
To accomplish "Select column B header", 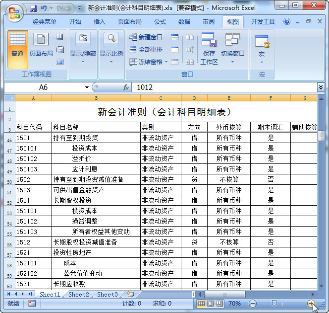I will click(x=96, y=98).
